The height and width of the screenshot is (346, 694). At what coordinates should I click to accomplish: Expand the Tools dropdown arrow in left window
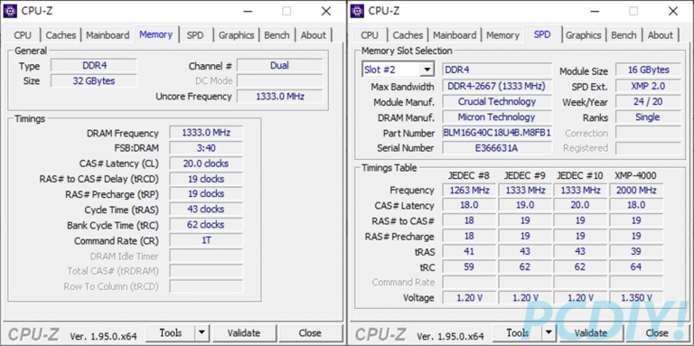click(202, 332)
